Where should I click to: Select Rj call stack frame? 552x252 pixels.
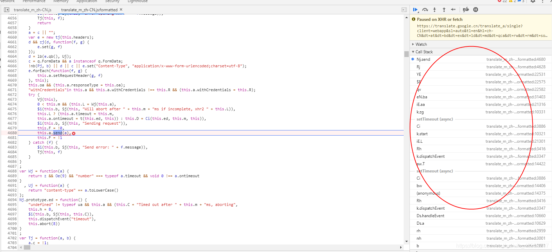(481, 67)
